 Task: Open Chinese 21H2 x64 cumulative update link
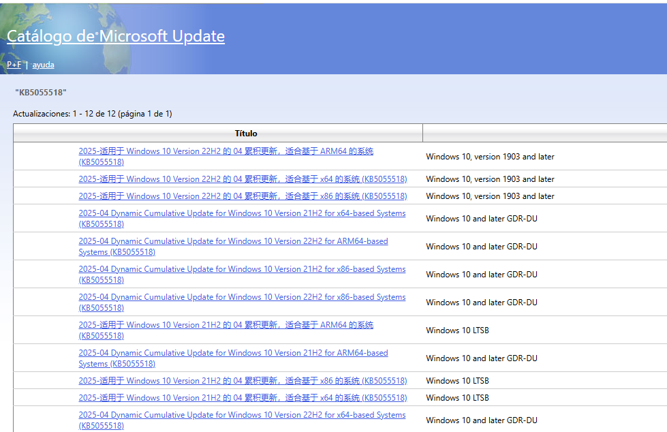click(x=243, y=398)
